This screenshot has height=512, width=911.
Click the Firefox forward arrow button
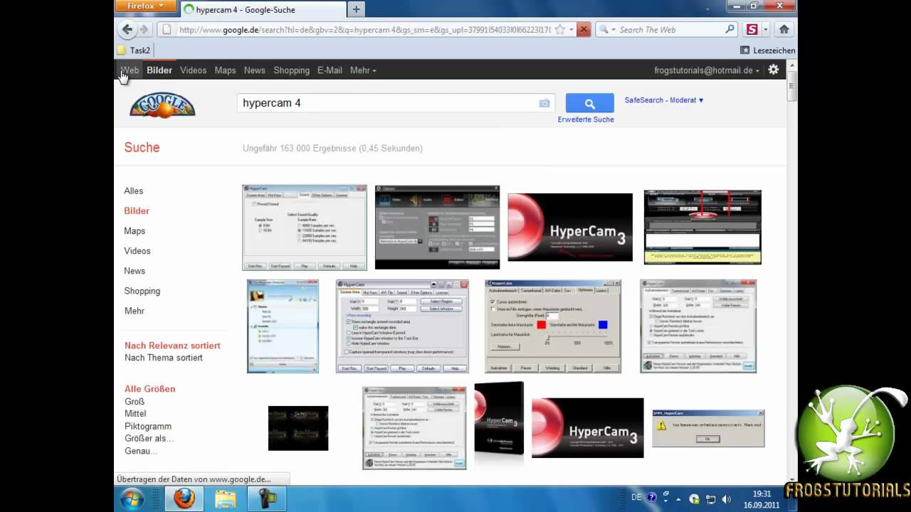[x=144, y=30]
